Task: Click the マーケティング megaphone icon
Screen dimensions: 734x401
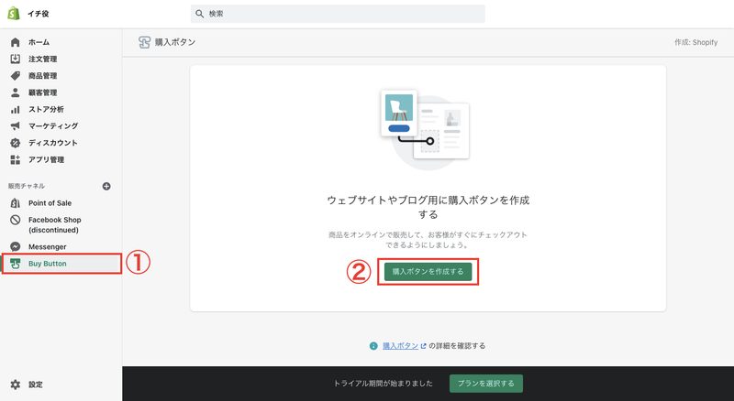Action: [x=16, y=125]
